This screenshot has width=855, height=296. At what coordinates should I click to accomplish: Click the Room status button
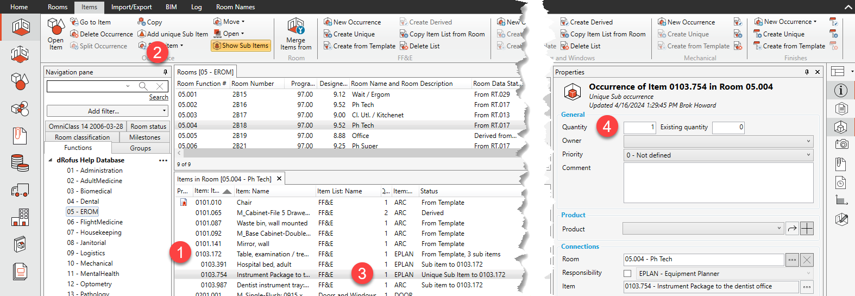(148, 126)
